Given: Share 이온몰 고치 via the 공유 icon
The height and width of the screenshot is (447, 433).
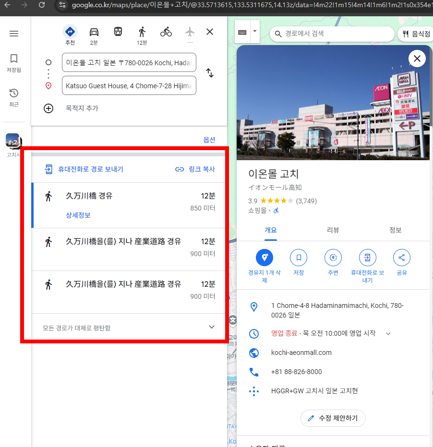Looking at the screenshot, I should tap(402, 258).
